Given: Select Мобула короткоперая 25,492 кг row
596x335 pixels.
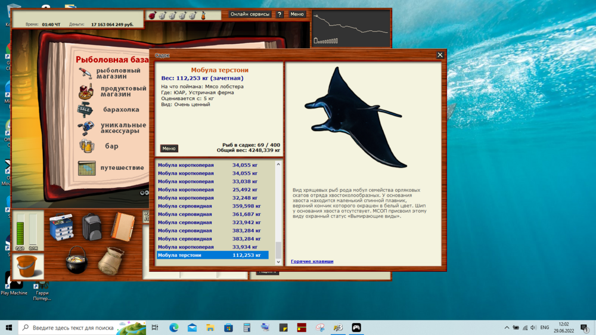Looking at the screenshot, I should coord(213,190).
